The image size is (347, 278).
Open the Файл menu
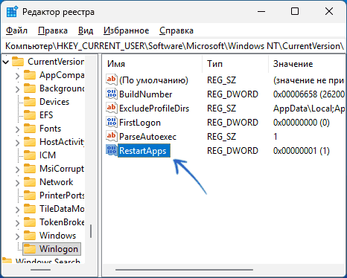16,30
